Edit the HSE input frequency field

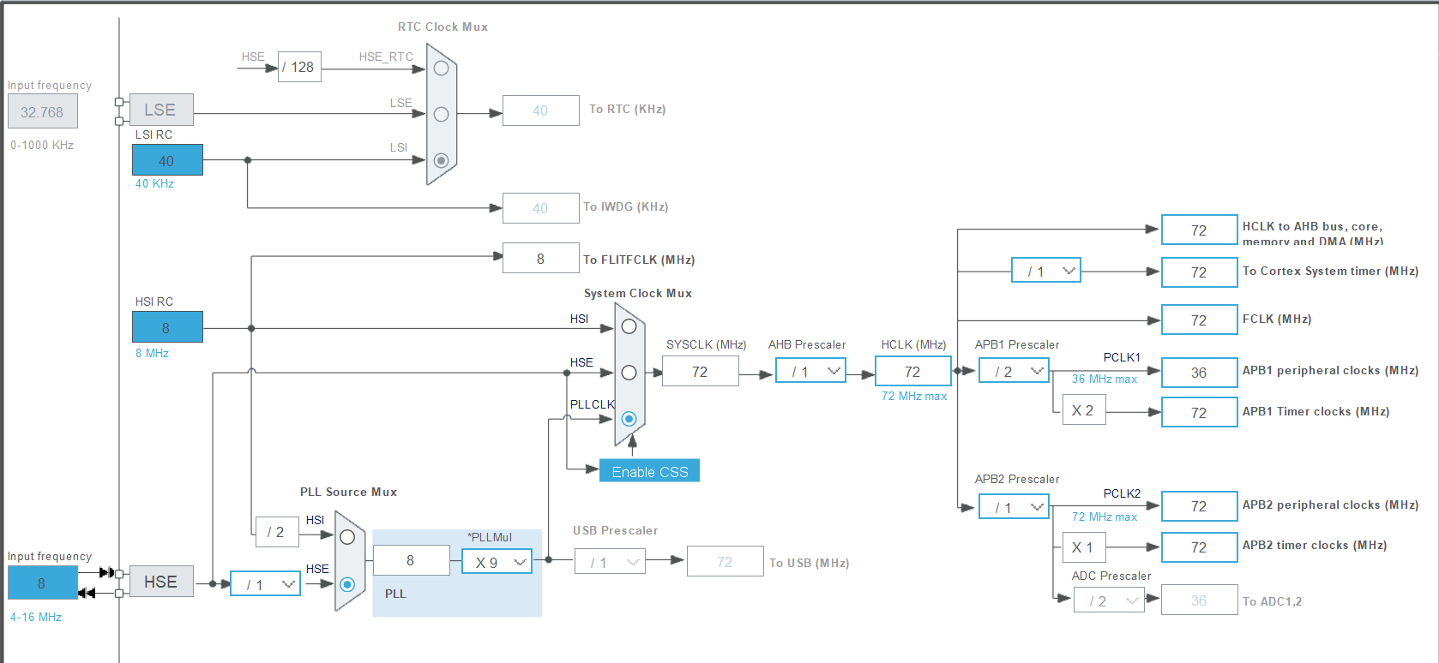coord(42,582)
